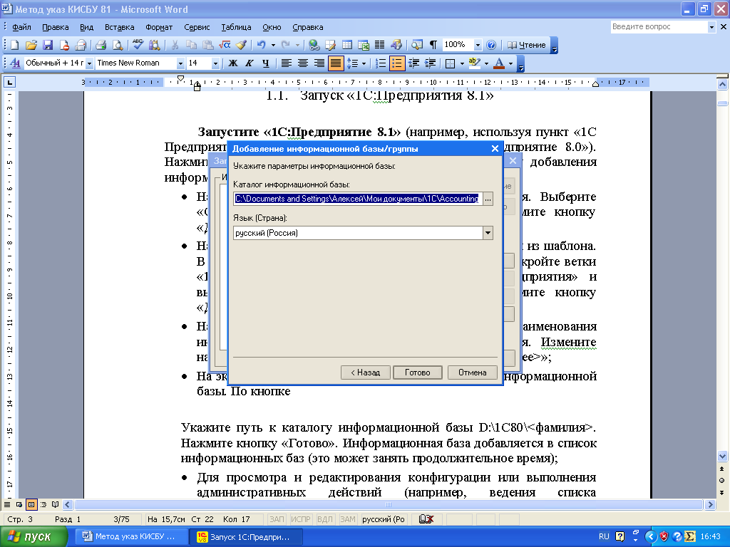The height and width of the screenshot is (547, 730).
Task: Pick the highlight color marker
Action: click(474, 63)
